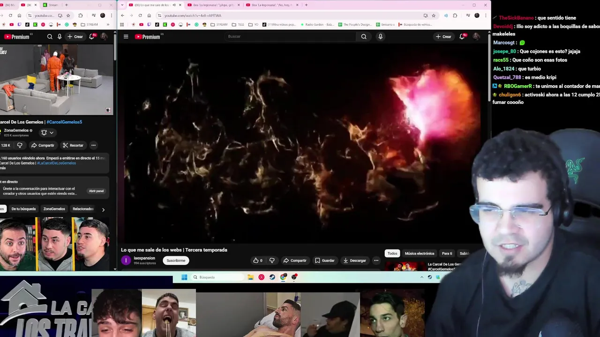
Task: Open notifications bell in right YouTube window
Action: pos(462,37)
